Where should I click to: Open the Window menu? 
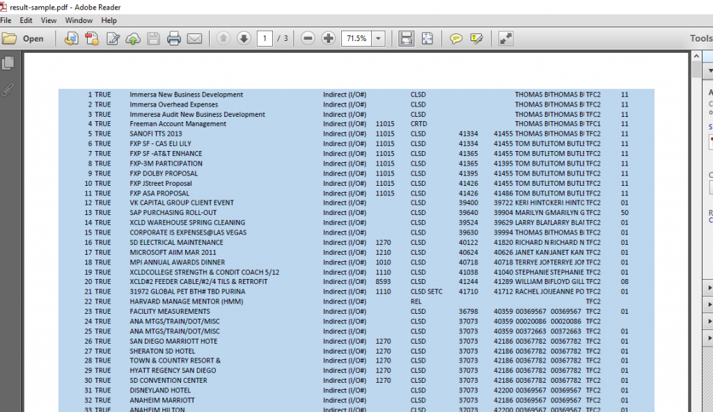coord(79,21)
